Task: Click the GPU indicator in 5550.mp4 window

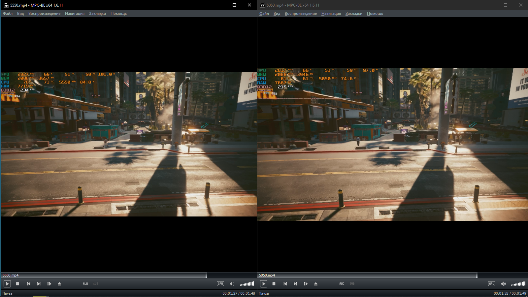Action: click(220, 284)
